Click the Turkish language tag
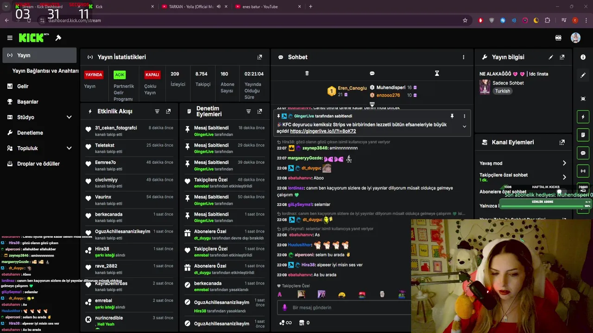The width and height of the screenshot is (593, 333). pos(502,91)
